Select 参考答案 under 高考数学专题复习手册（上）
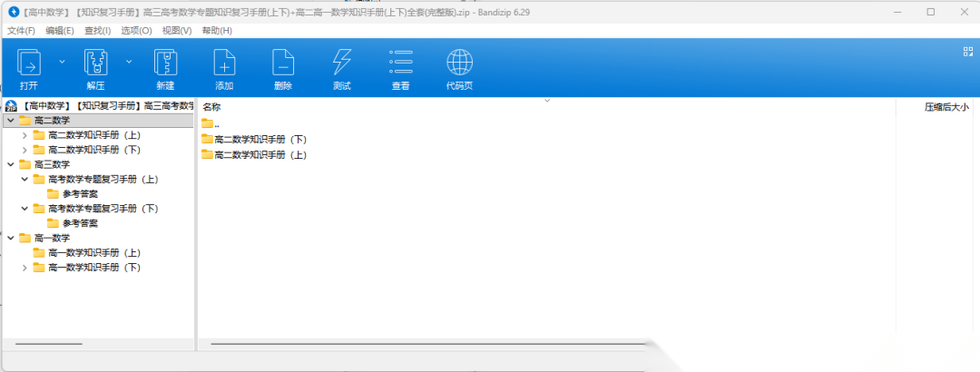This screenshot has height=372, width=980. pos(80,194)
